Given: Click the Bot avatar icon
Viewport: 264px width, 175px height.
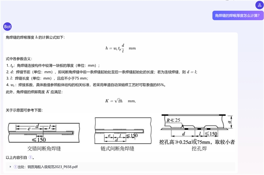Looking at the screenshot, I should click(x=7, y=26).
